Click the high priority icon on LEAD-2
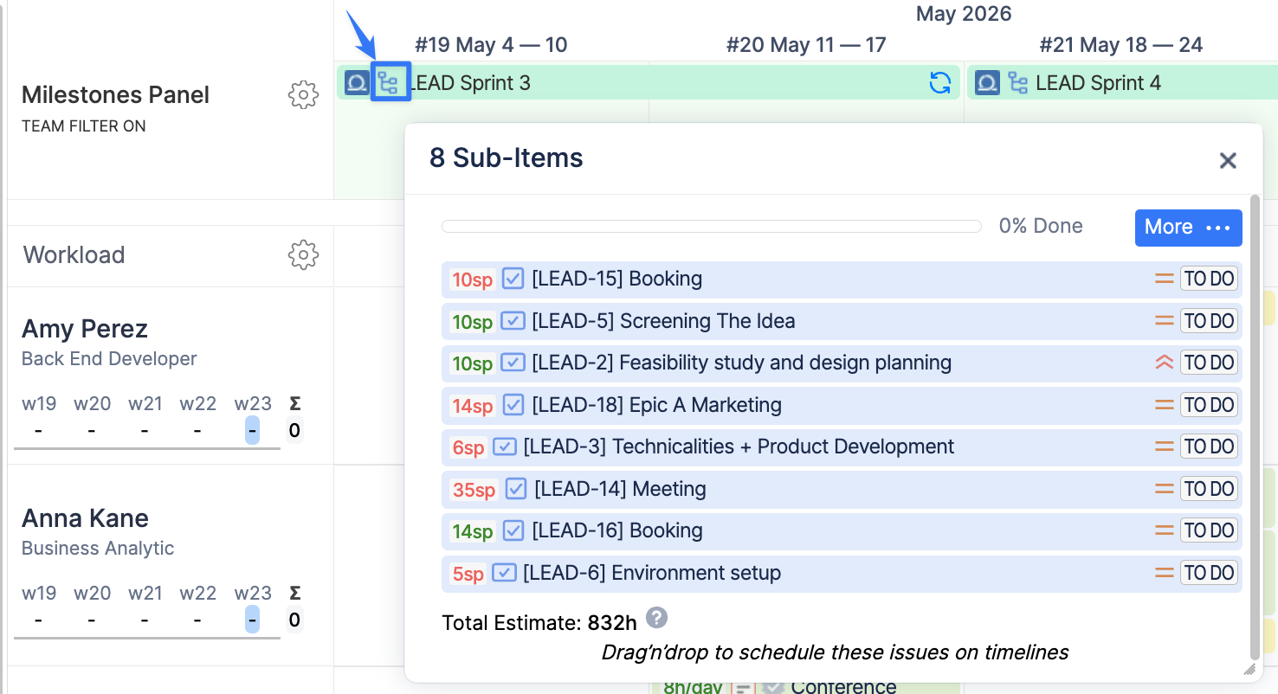This screenshot has width=1278, height=694. click(x=1165, y=363)
